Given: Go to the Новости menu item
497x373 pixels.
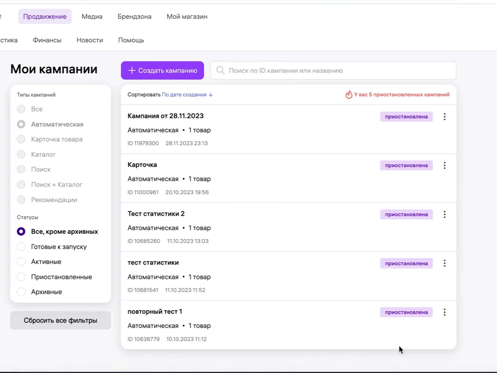Looking at the screenshot, I should pyautogui.click(x=90, y=40).
